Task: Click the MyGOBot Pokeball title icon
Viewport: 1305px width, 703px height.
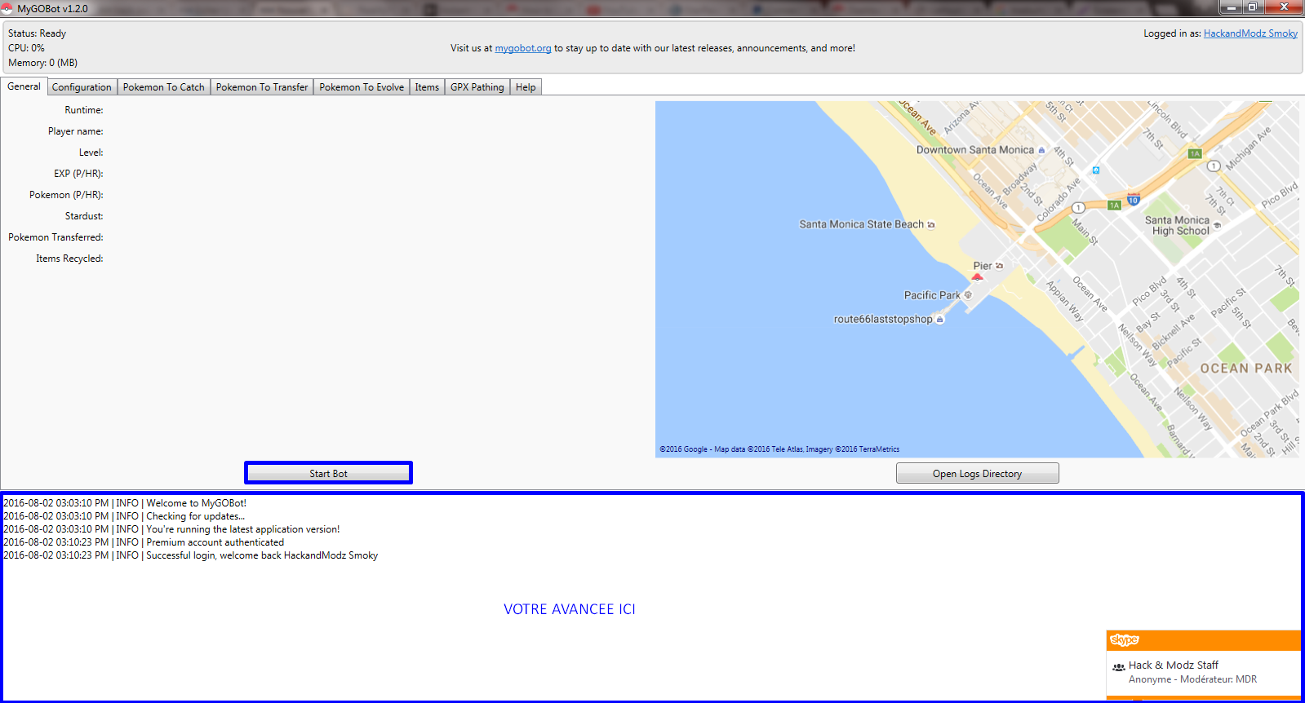Action: pos(7,8)
